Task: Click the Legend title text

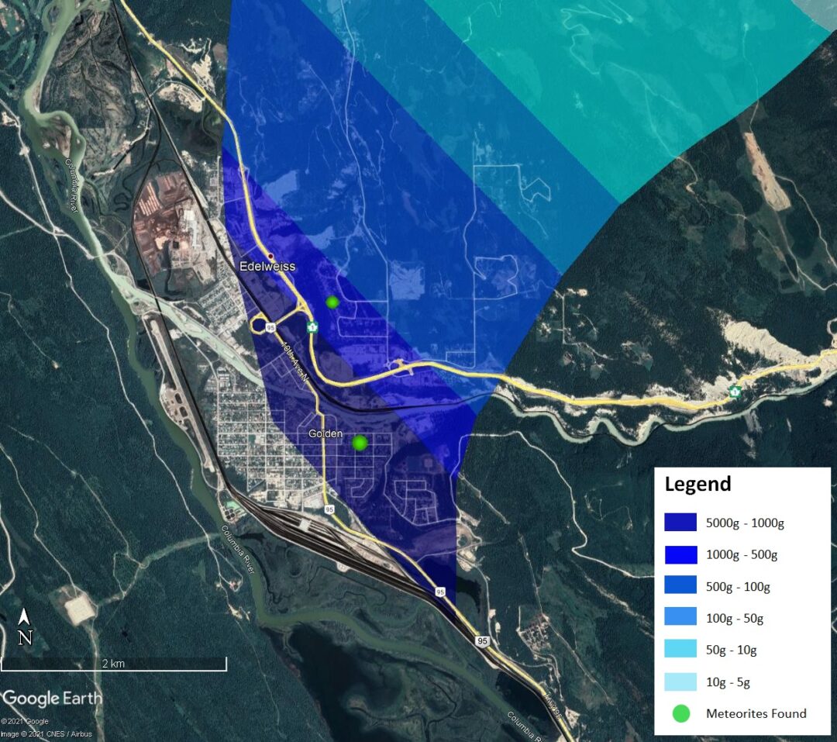Action: 697,485
